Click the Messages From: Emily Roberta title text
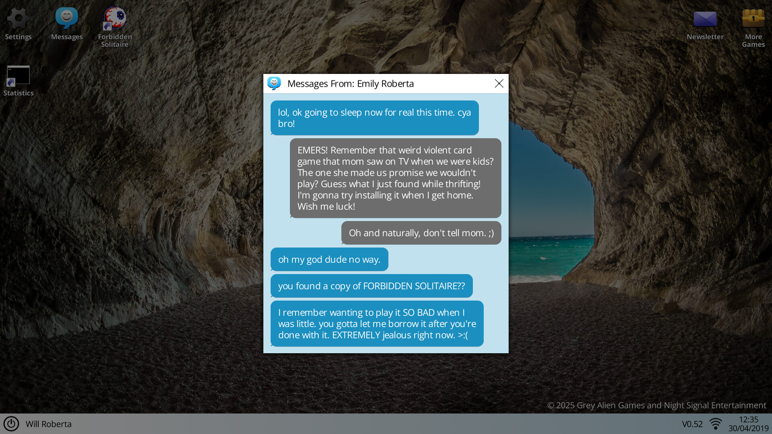The width and height of the screenshot is (772, 434). click(x=350, y=84)
